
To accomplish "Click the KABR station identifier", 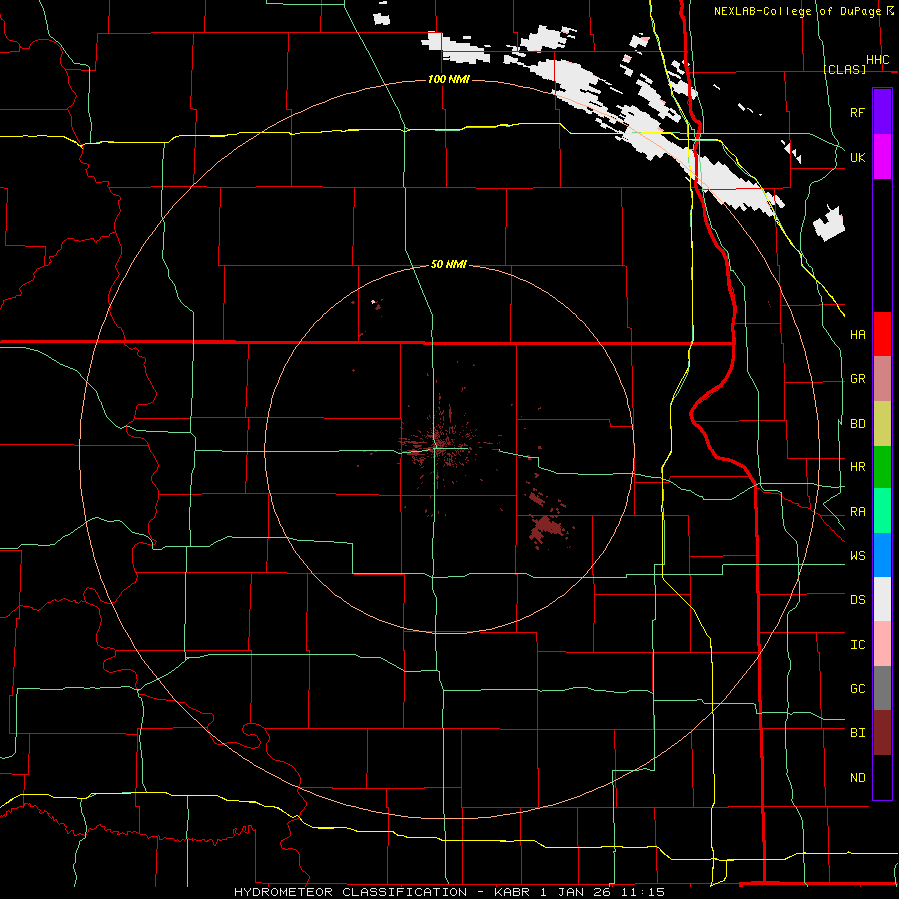I will point(512,892).
